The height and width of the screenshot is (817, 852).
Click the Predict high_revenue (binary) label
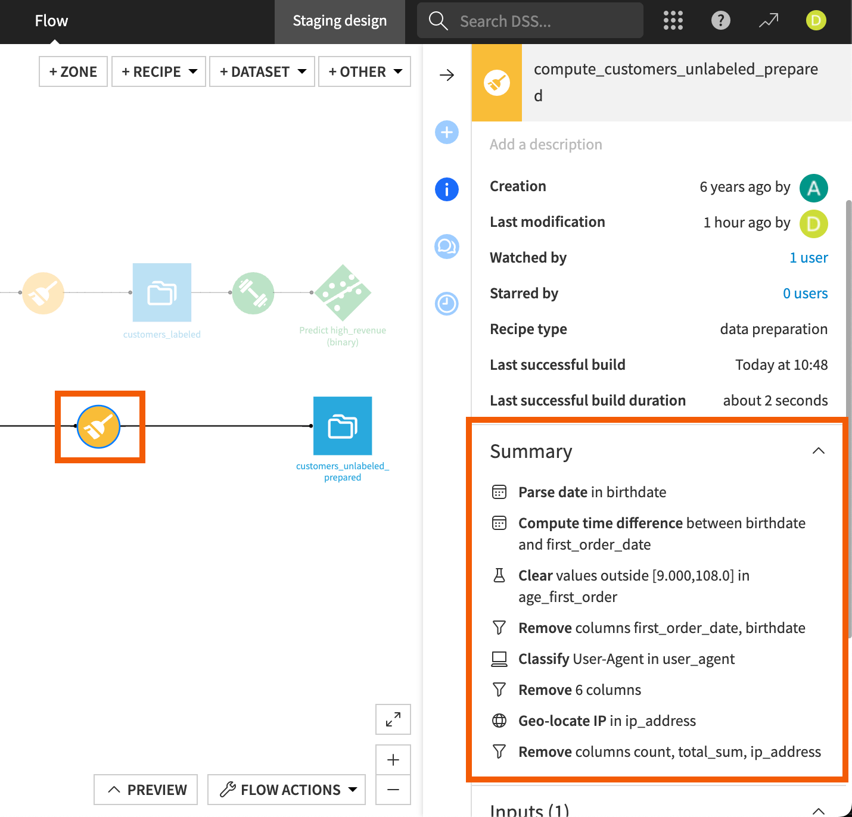[x=343, y=336]
